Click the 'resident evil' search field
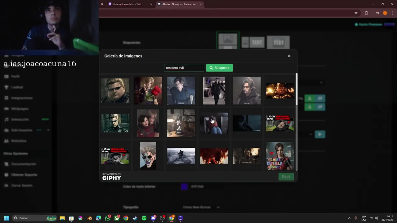The width and height of the screenshot is (397, 223). (184, 68)
